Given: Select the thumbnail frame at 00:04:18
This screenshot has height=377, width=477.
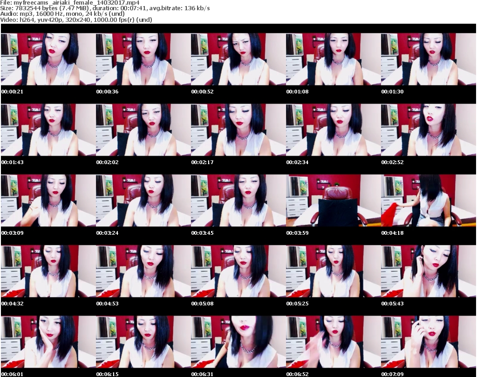Looking at the screenshot, I should pos(429,201).
